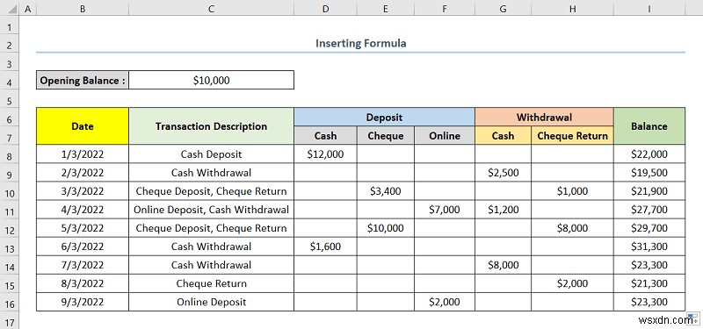The image size is (703, 329).
Task: Select the date cell 1/3/2022
Action: [83, 154]
